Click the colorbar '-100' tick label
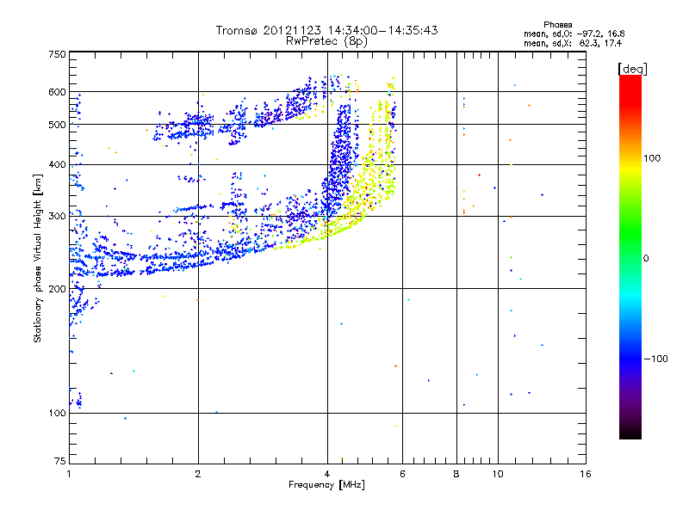 [655, 359]
